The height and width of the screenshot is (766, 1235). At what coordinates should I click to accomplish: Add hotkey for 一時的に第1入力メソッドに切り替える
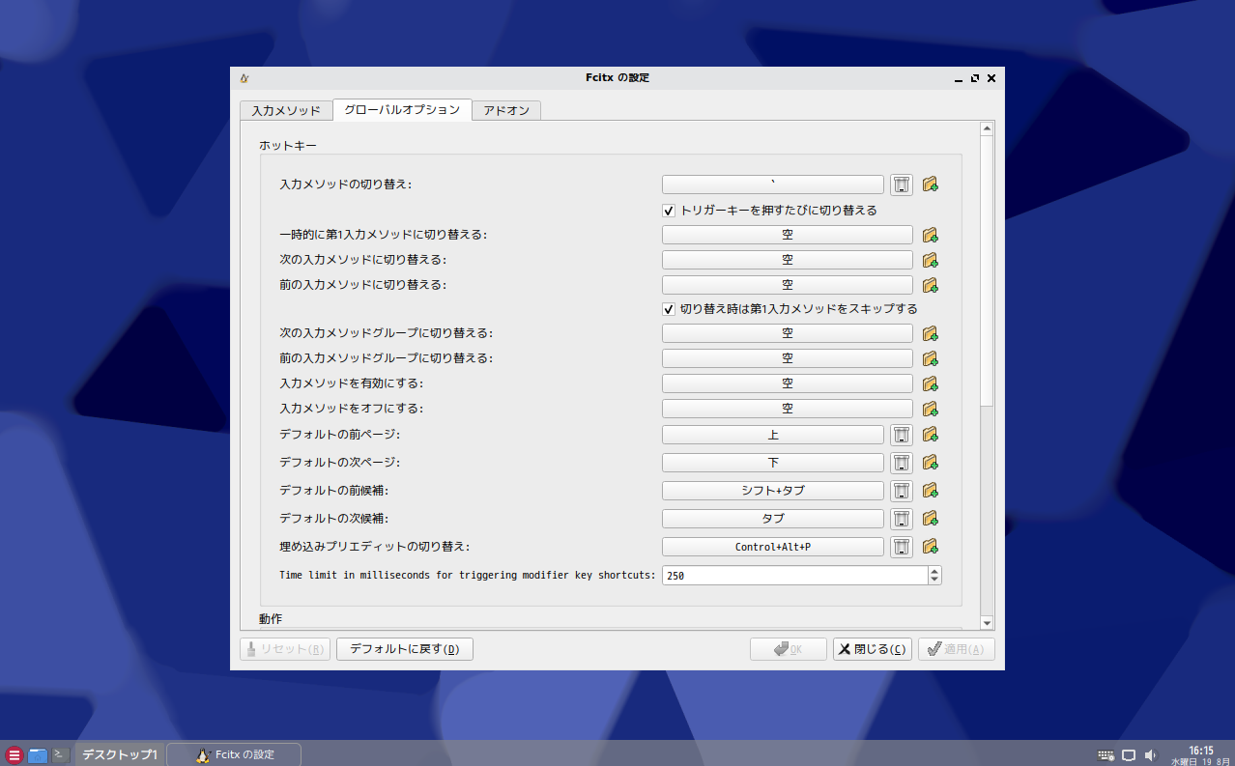coord(931,235)
